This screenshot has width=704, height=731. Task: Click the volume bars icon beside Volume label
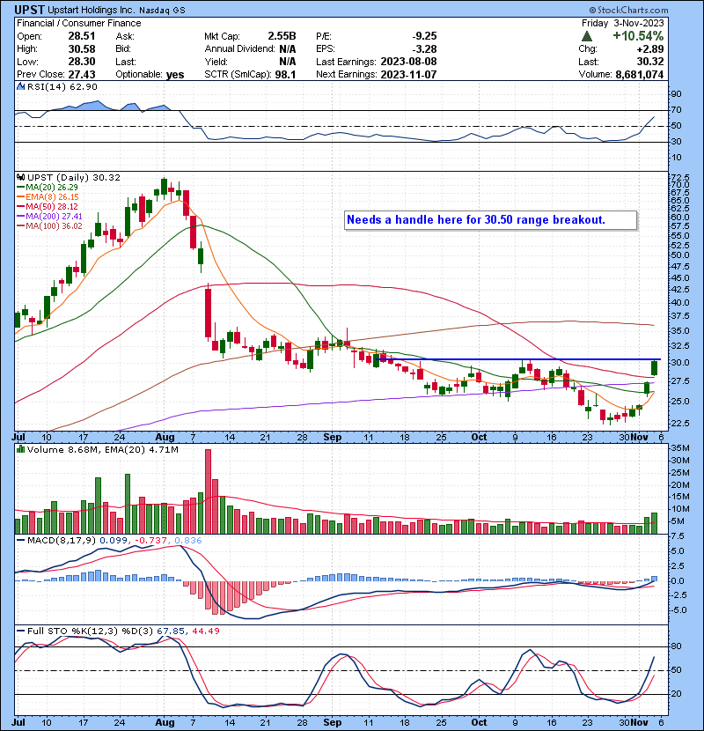point(21,449)
